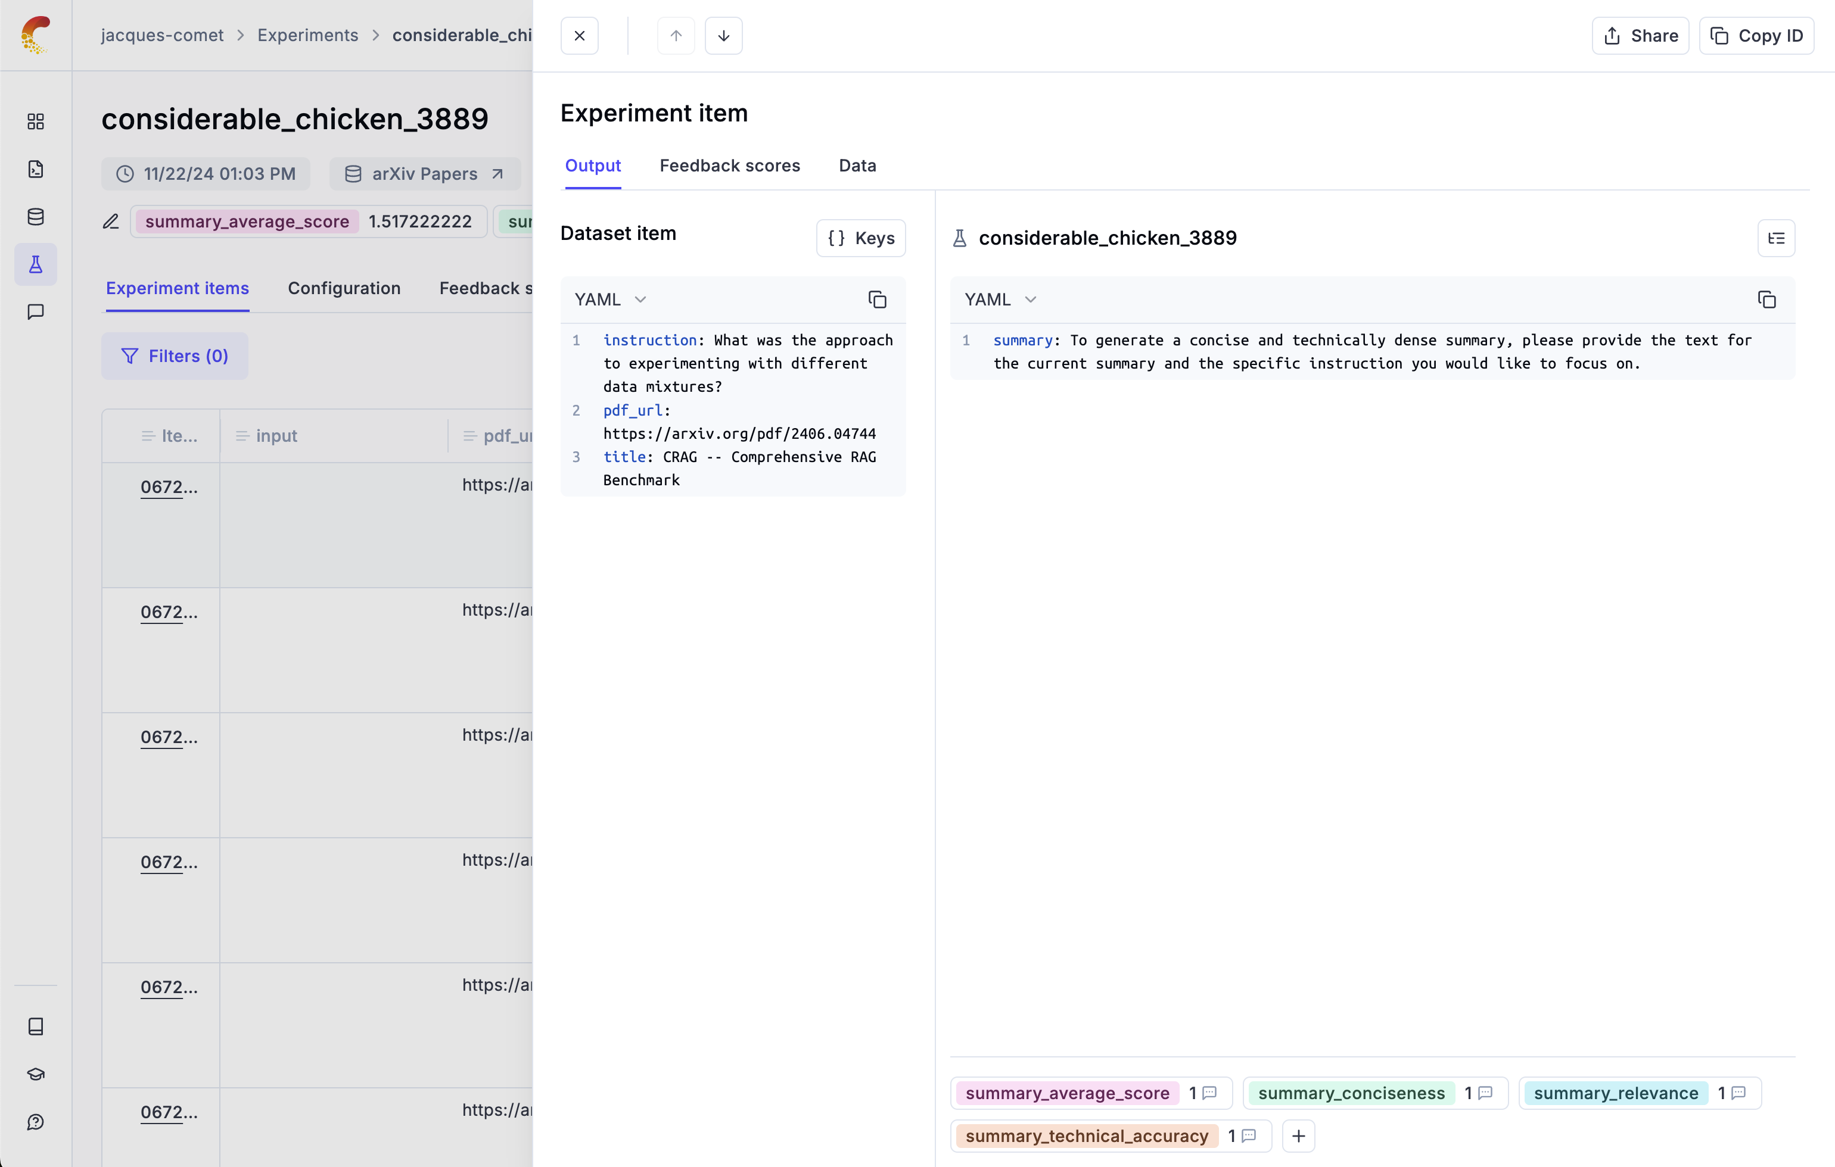Switch to the Feedback scores tab
This screenshot has width=1835, height=1167.
729,164
